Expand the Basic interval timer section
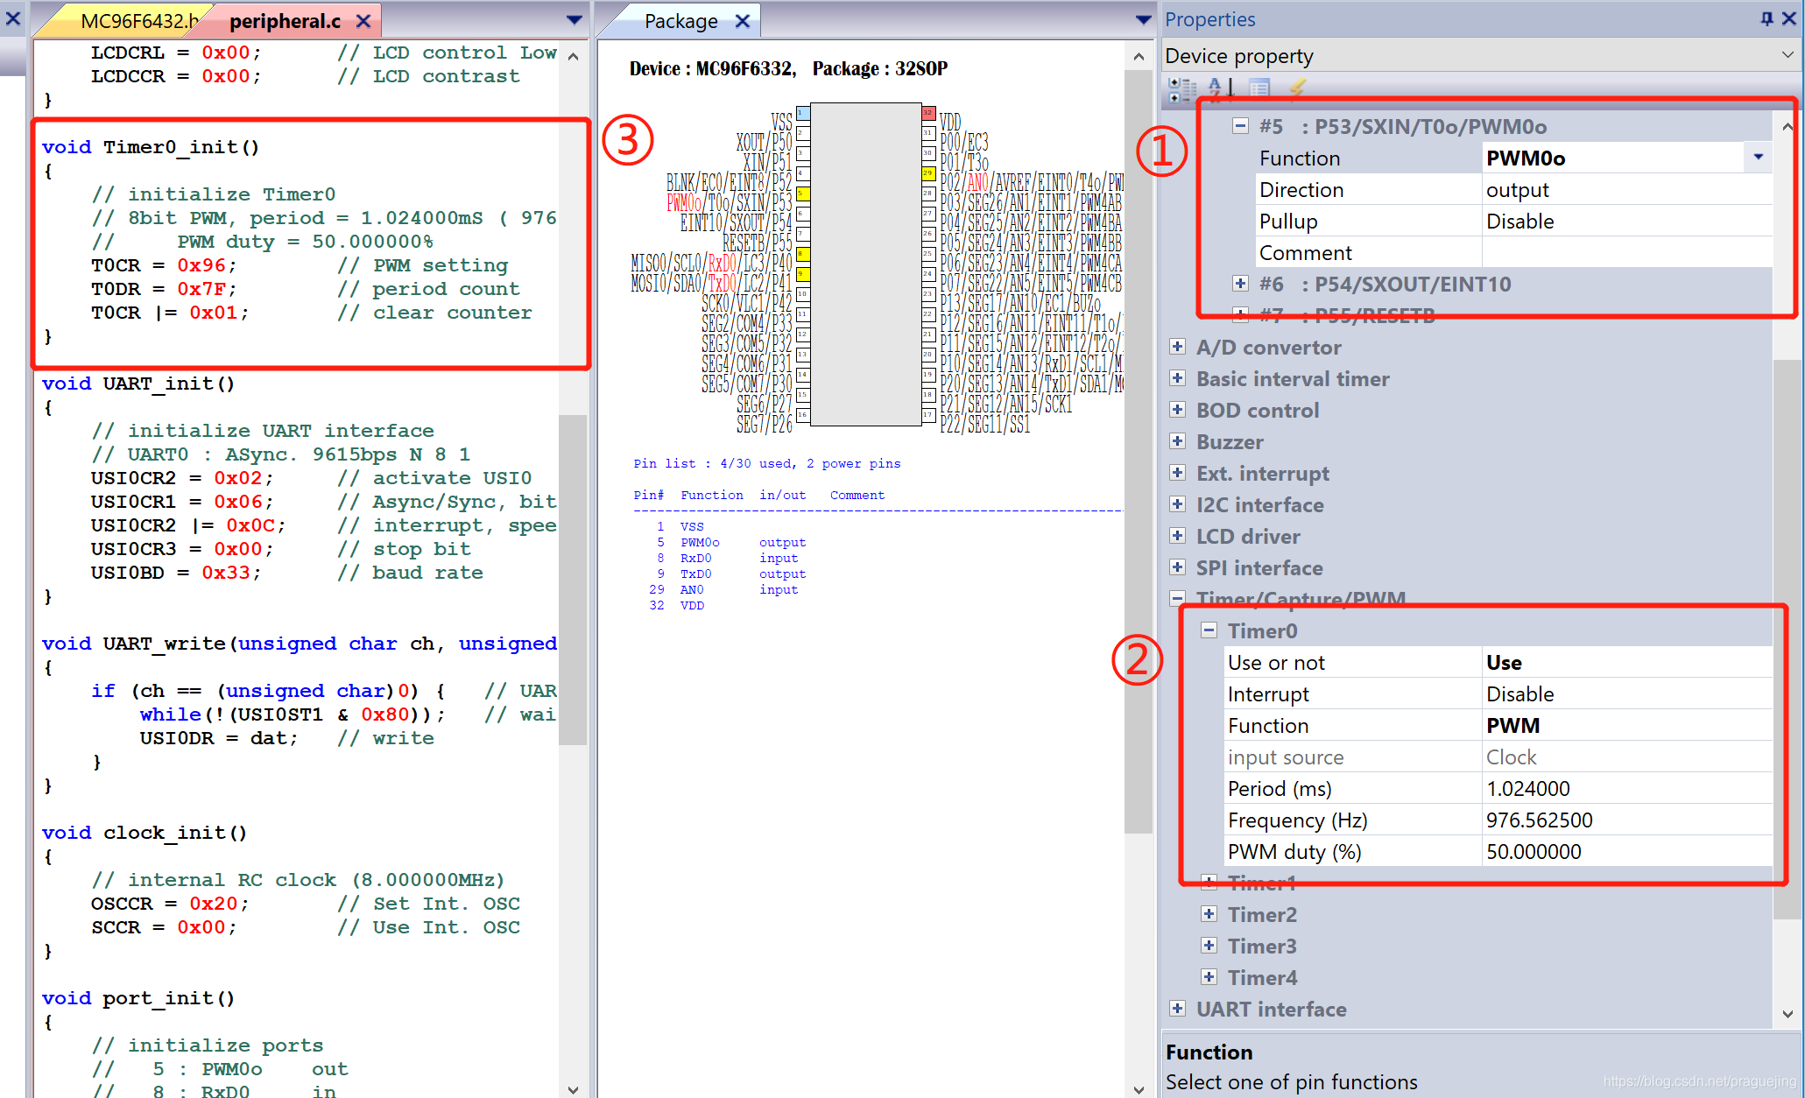The height and width of the screenshot is (1098, 1805). tap(1178, 378)
